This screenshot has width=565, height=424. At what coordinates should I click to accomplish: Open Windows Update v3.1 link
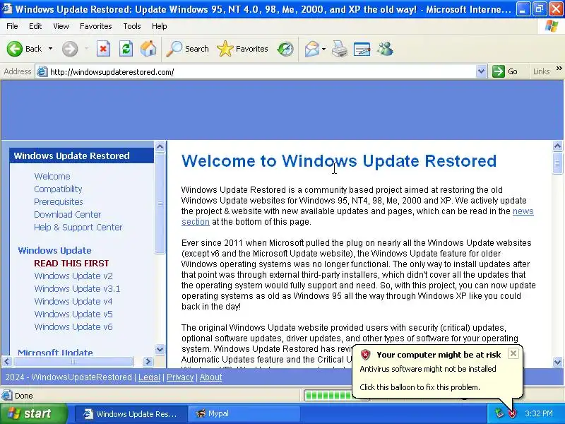click(x=77, y=289)
